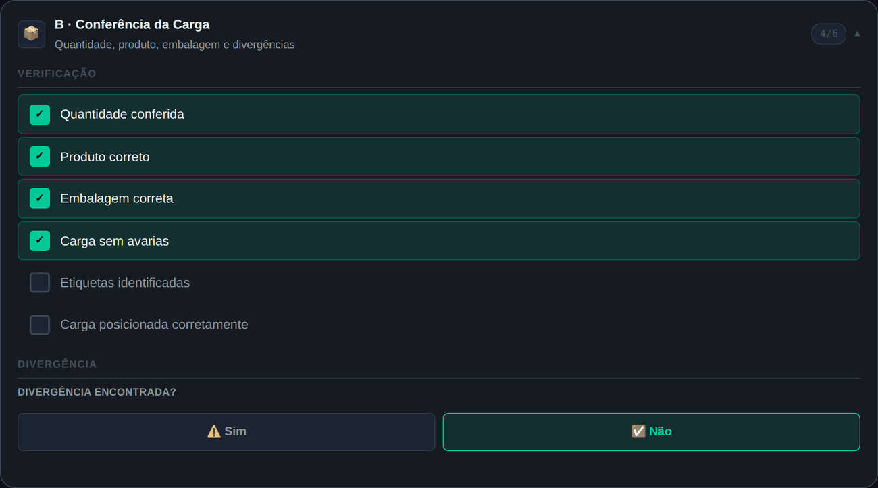The width and height of the screenshot is (878, 488).
Task: Click the Carga sem avarias row label
Action: [x=115, y=241]
